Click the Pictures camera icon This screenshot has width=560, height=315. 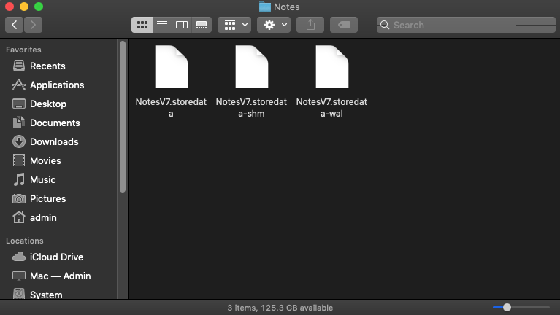point(19,198)
